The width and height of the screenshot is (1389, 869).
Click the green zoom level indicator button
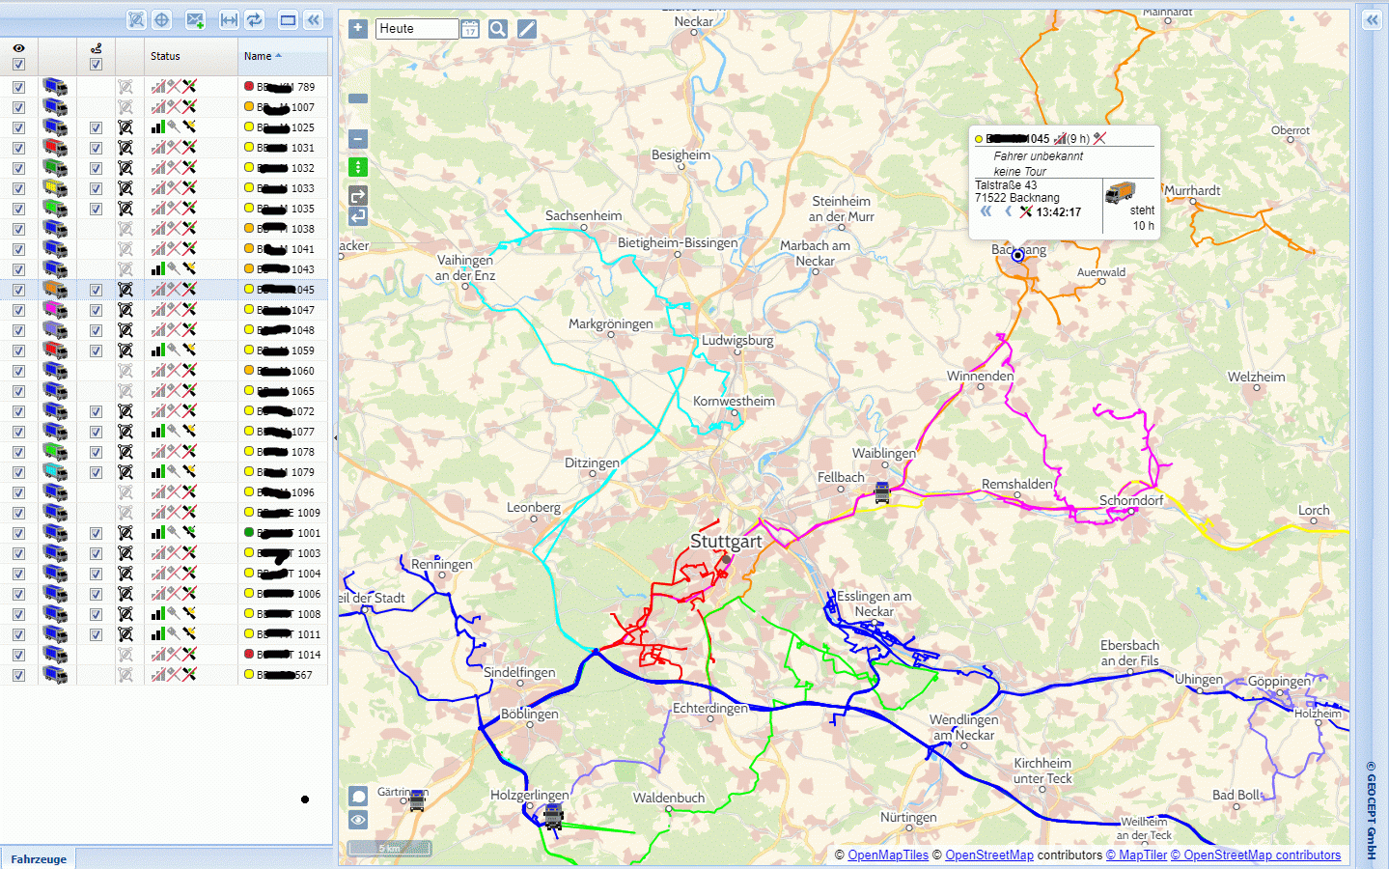pos(358,167)
